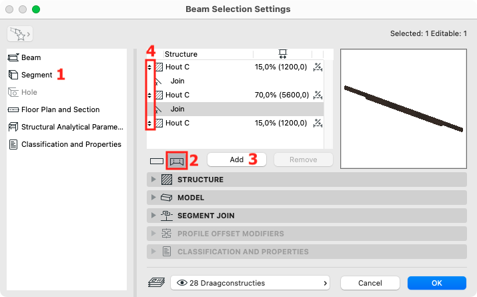Click the Add segment button
Image resolution: width=477 pixels, height=297 pixels.
(x=237, y=160)
